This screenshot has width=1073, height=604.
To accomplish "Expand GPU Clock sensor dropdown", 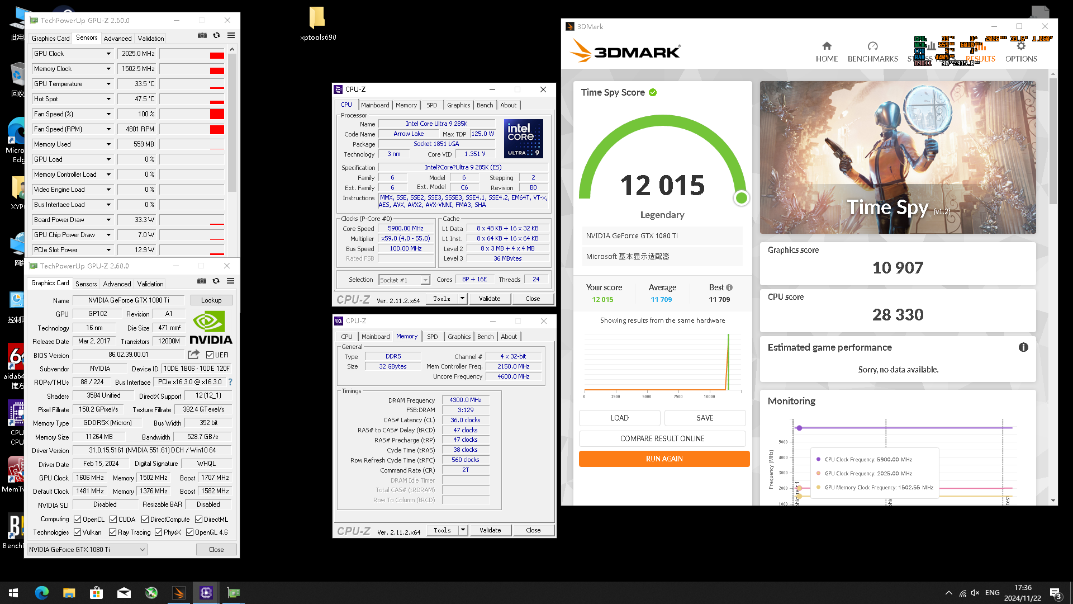I will coord(108,54).
